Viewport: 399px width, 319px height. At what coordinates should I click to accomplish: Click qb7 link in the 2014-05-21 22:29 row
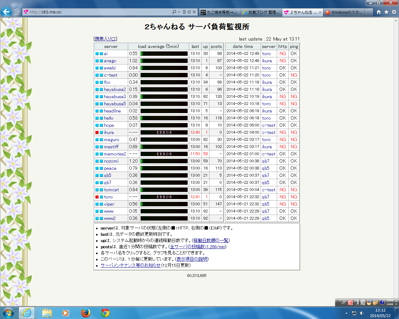click(266, 211)
